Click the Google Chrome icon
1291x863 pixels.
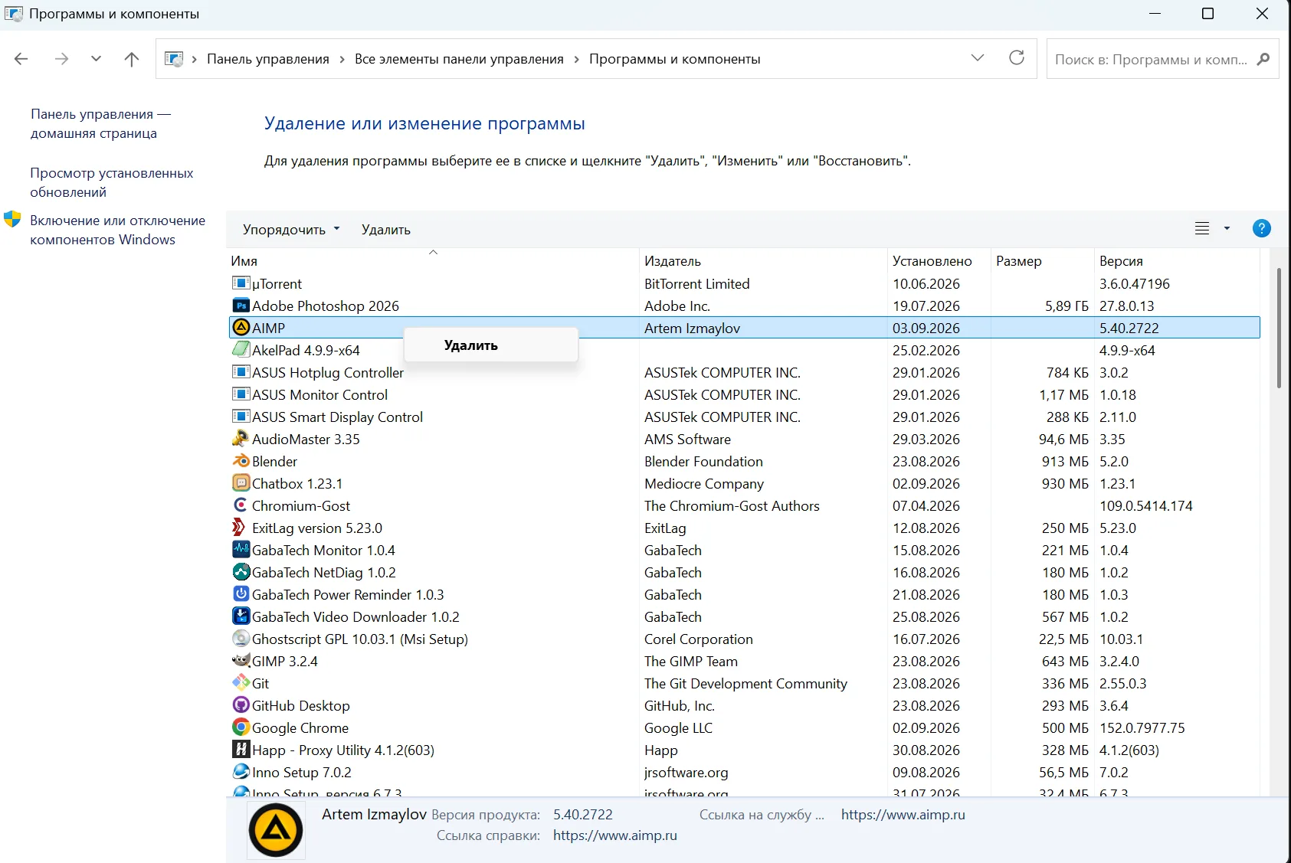(241, 727)
